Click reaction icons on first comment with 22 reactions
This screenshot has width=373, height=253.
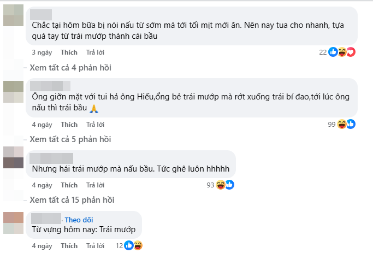tap(342, 52)
